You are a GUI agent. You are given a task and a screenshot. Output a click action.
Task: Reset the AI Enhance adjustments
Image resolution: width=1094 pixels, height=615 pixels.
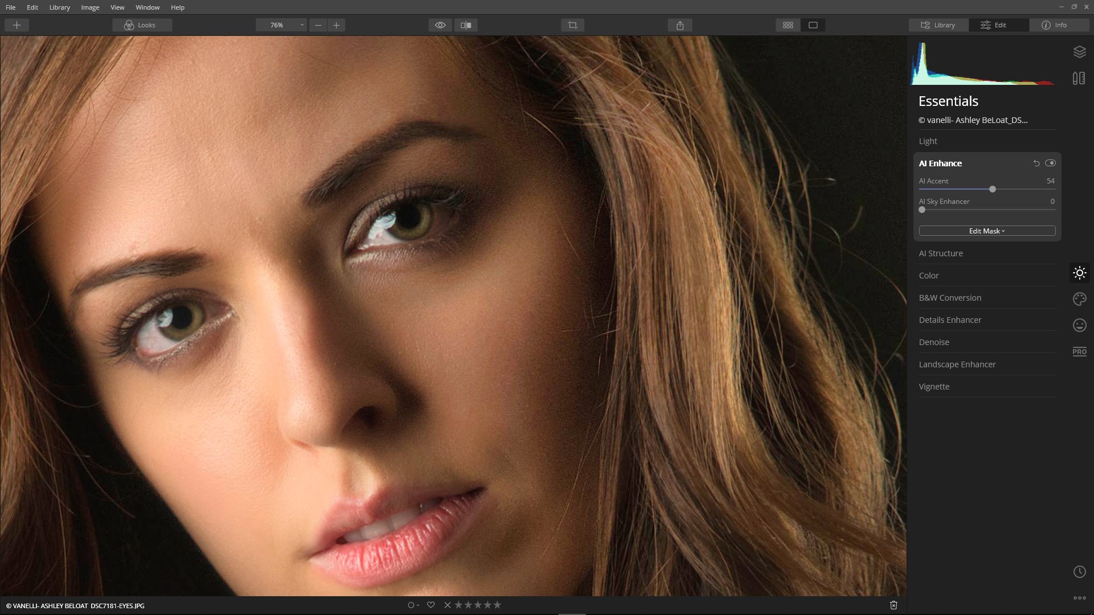pyautogui.click(x=1036, y=163)
